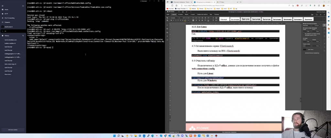Open the font size dropdown
331x138 pixels.
click(x=180, y=18)
